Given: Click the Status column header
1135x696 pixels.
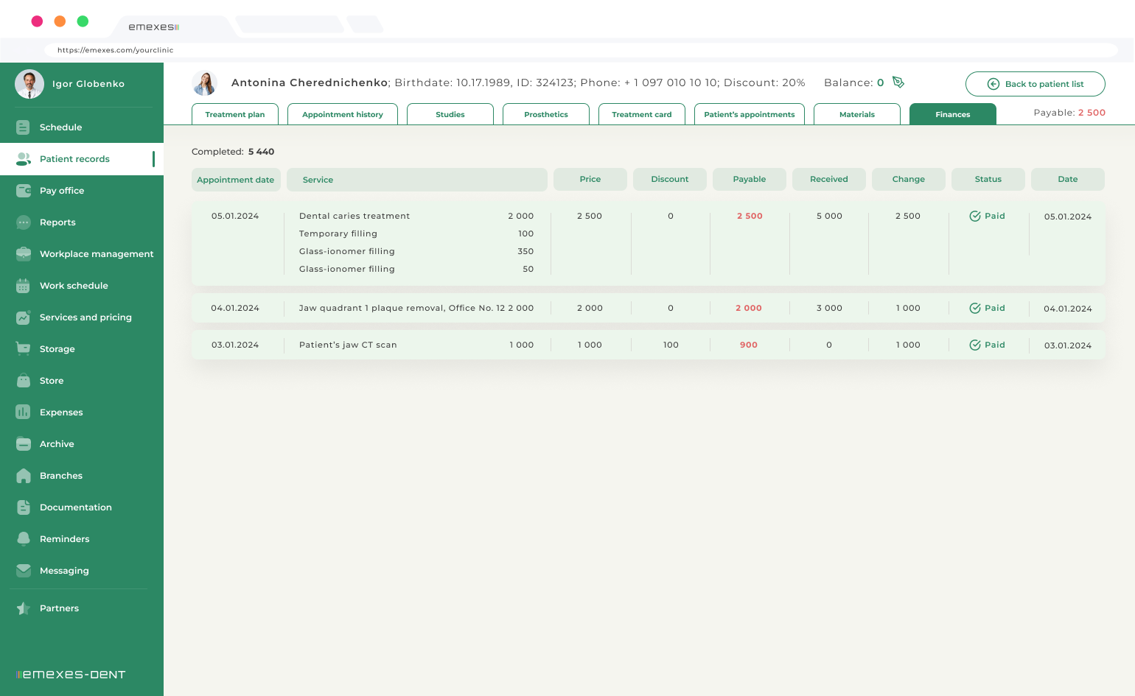Looking at the screenshot, I should [988, 179].
